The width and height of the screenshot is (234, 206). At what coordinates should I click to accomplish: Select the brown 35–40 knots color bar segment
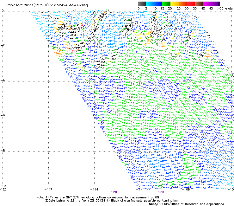199,4
